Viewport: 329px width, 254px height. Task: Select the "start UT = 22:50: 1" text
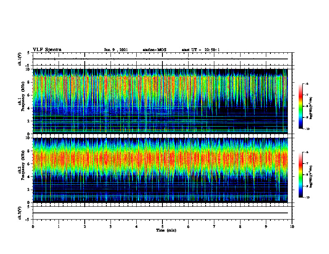point(201,50)
